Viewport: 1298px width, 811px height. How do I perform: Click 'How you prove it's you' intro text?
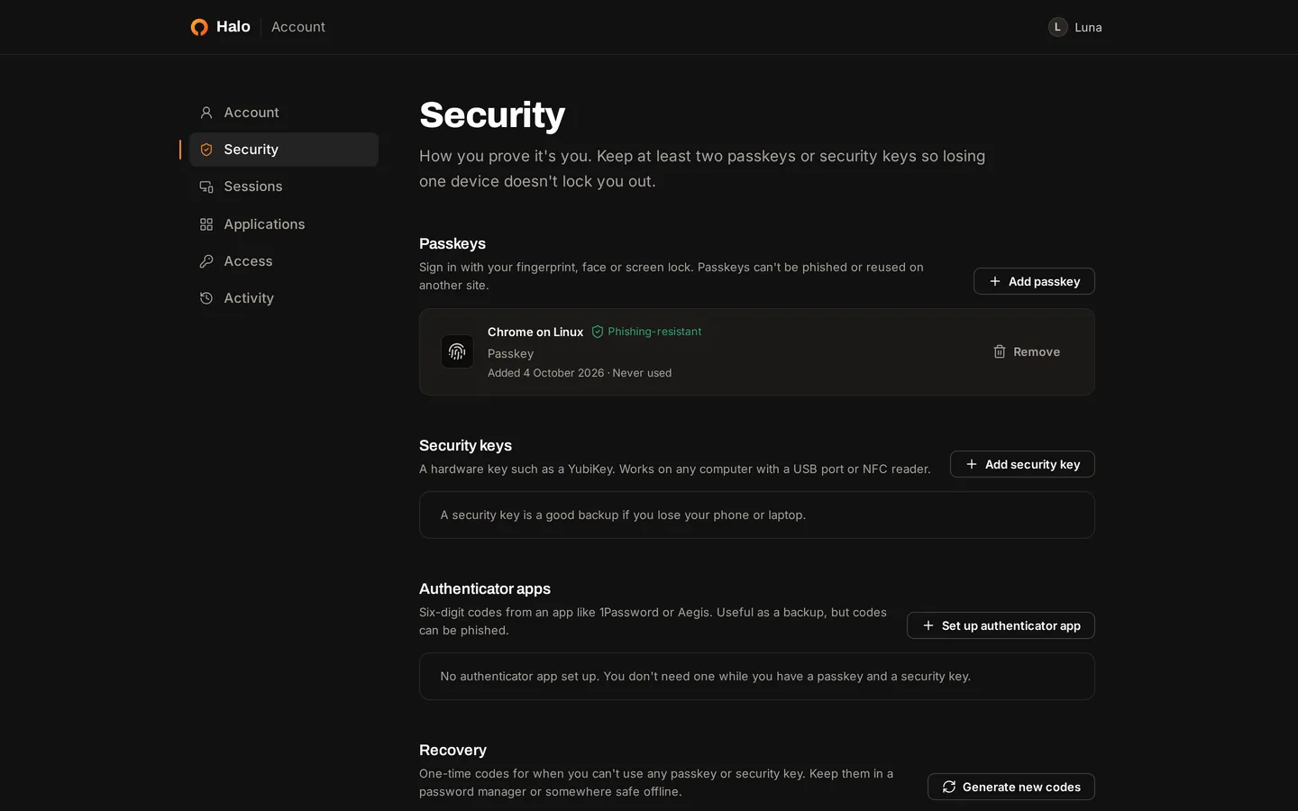tap(702, 169)
